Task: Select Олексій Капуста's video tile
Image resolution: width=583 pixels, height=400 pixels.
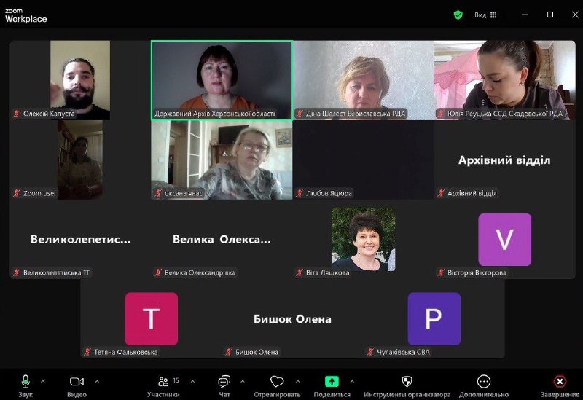Action: 80,79
